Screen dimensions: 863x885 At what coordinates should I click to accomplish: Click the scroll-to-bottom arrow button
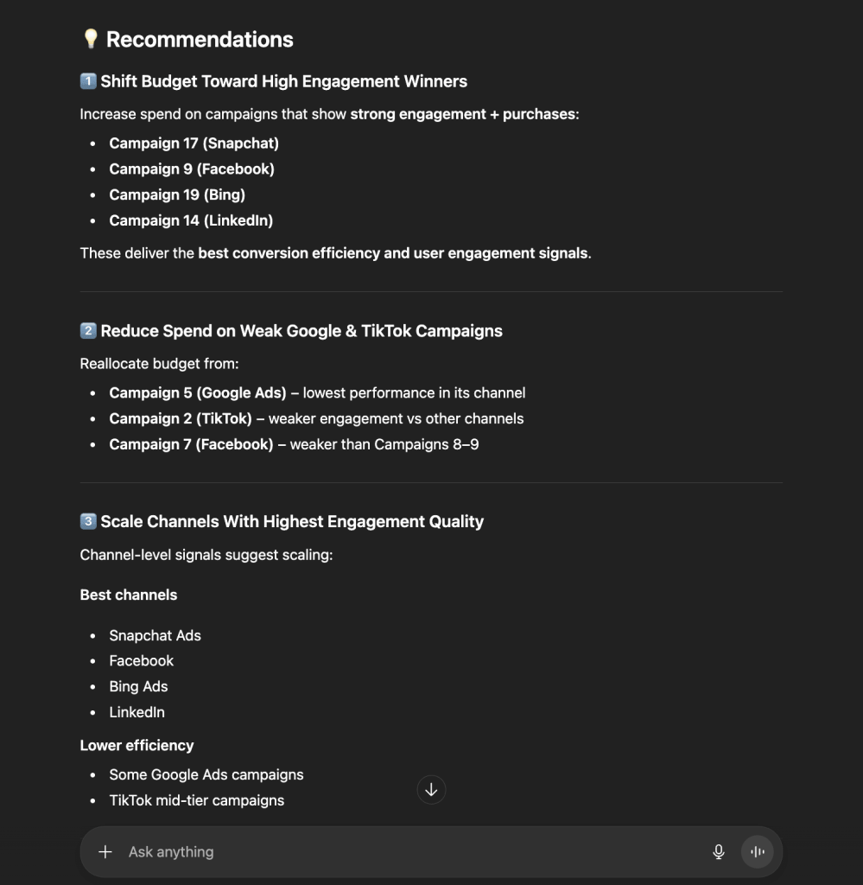[431, 789]
